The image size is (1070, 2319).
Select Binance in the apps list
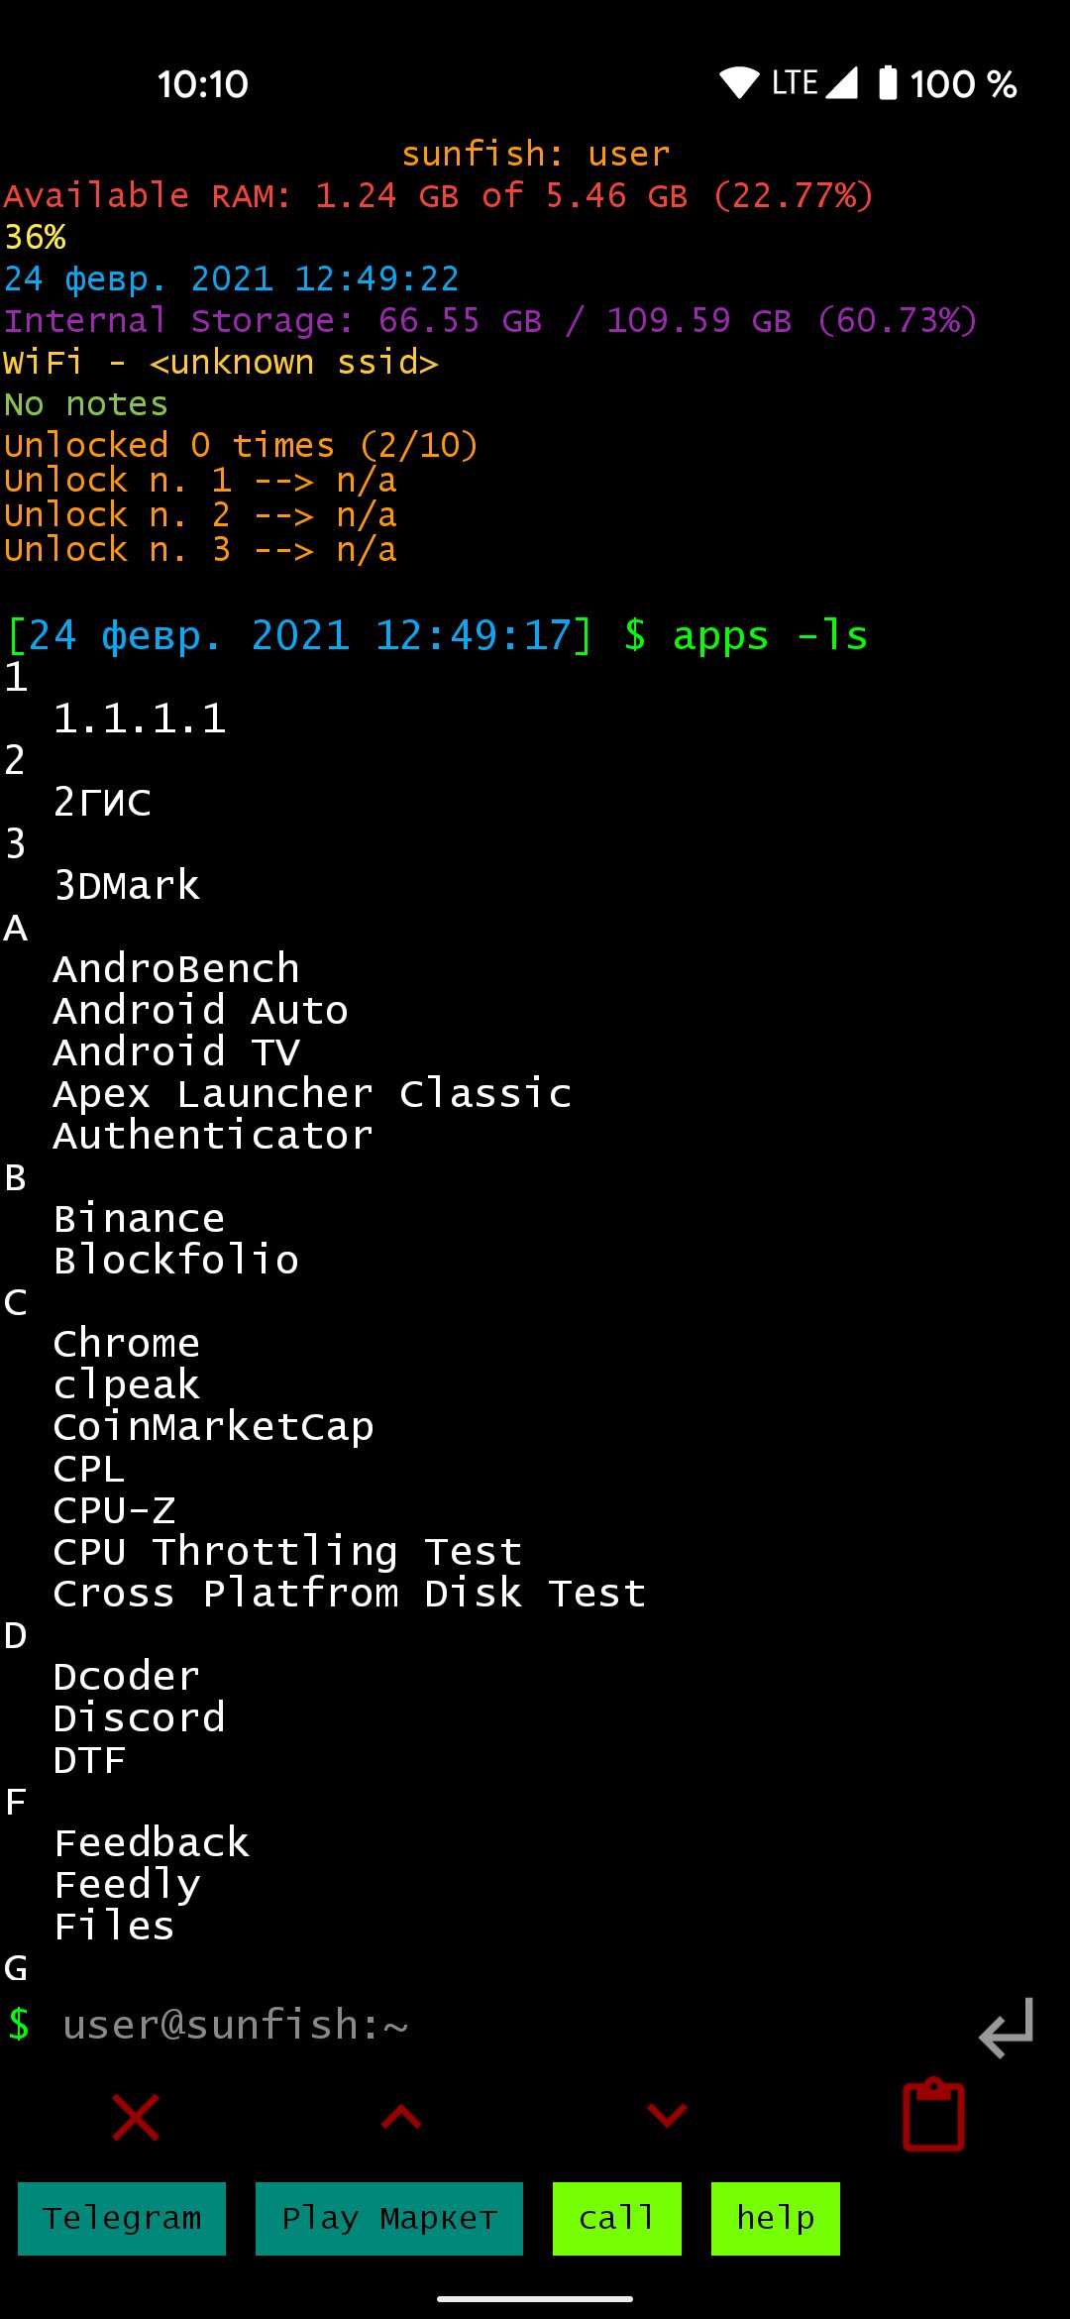coord(140,1219)
